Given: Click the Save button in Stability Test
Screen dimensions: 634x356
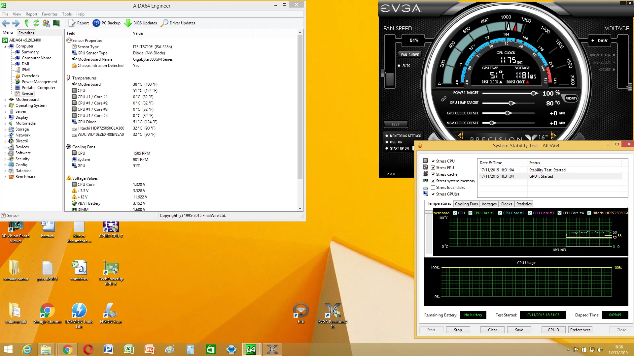Looking at the screenshot, I should tap(519, 330).
